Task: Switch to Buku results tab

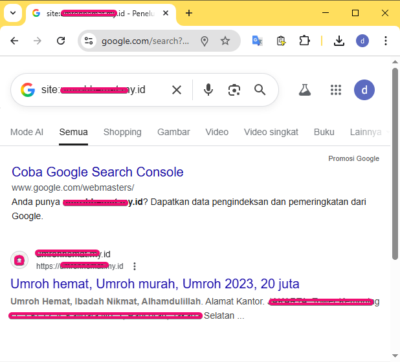Action: (324, 132)
